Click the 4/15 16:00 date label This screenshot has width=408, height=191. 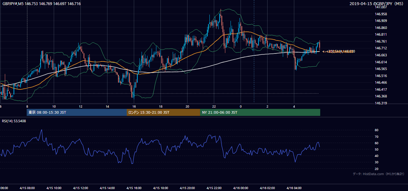point(134,188)
